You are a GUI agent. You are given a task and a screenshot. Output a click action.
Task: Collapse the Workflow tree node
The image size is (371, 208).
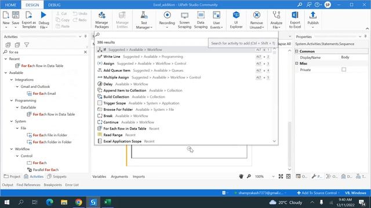coord(12,149)
